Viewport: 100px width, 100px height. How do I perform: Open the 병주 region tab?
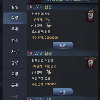tap(15, 40)
